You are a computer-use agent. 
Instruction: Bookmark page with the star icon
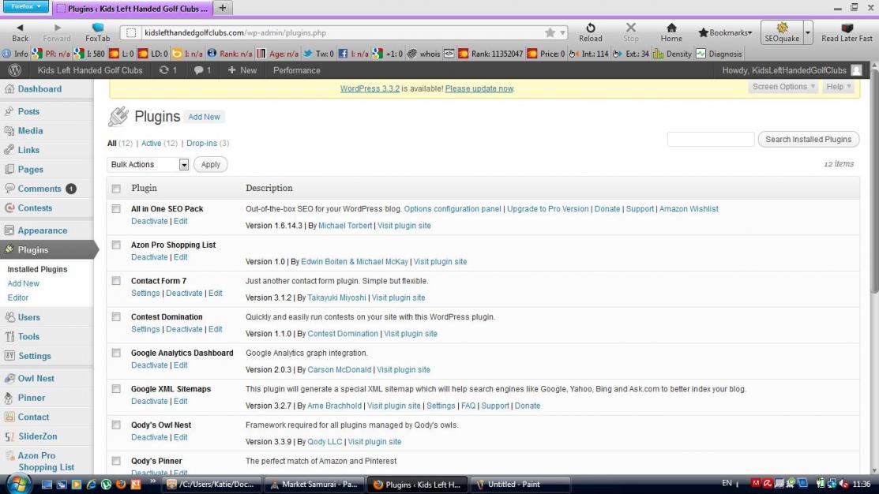coord(550,32)
